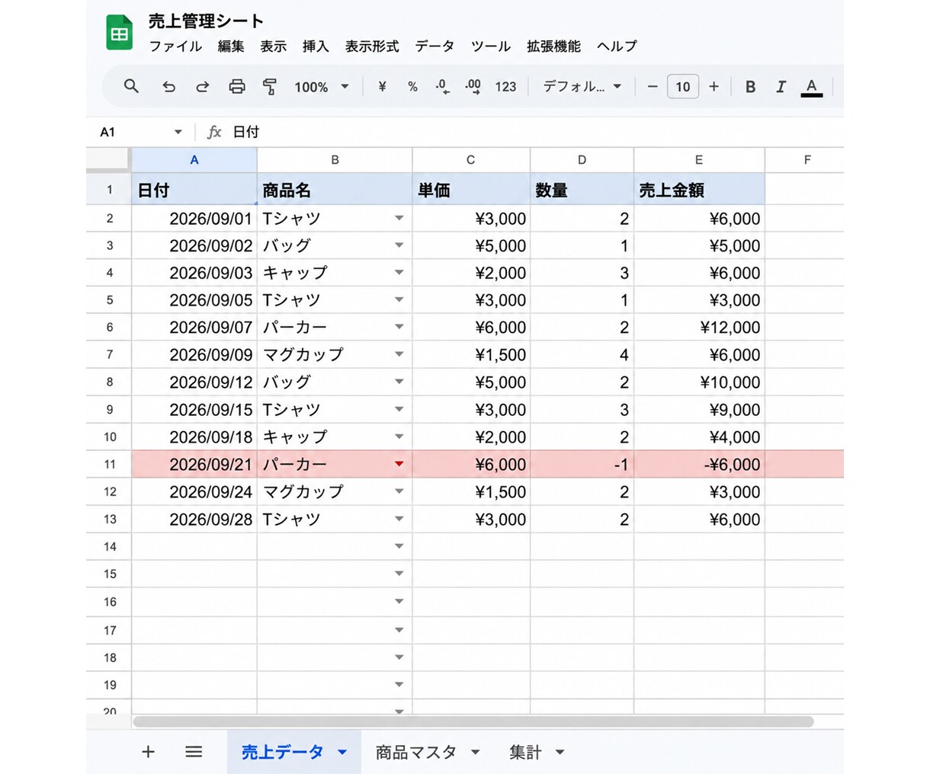Select the date cell 2026/09/28

[x=194, y=519]
